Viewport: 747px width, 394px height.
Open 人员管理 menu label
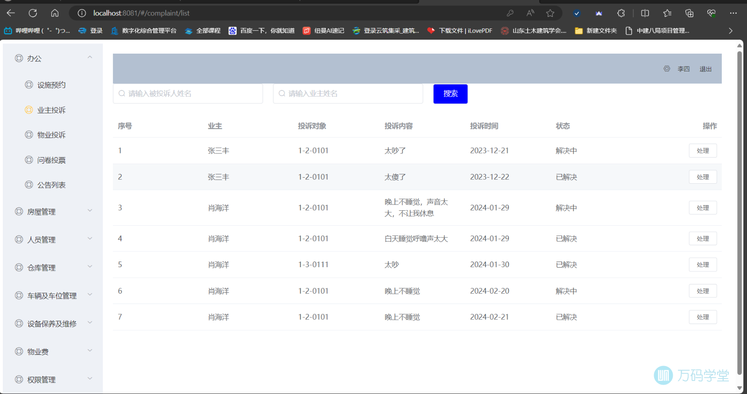point(41,240)
